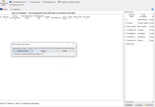This screenshot has height=107, width=155.
Task: Click Заказать column header
Action: 47,18
